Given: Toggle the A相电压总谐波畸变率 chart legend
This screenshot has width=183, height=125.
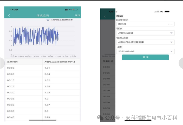Looking at the screenshot, I should 59,20.
